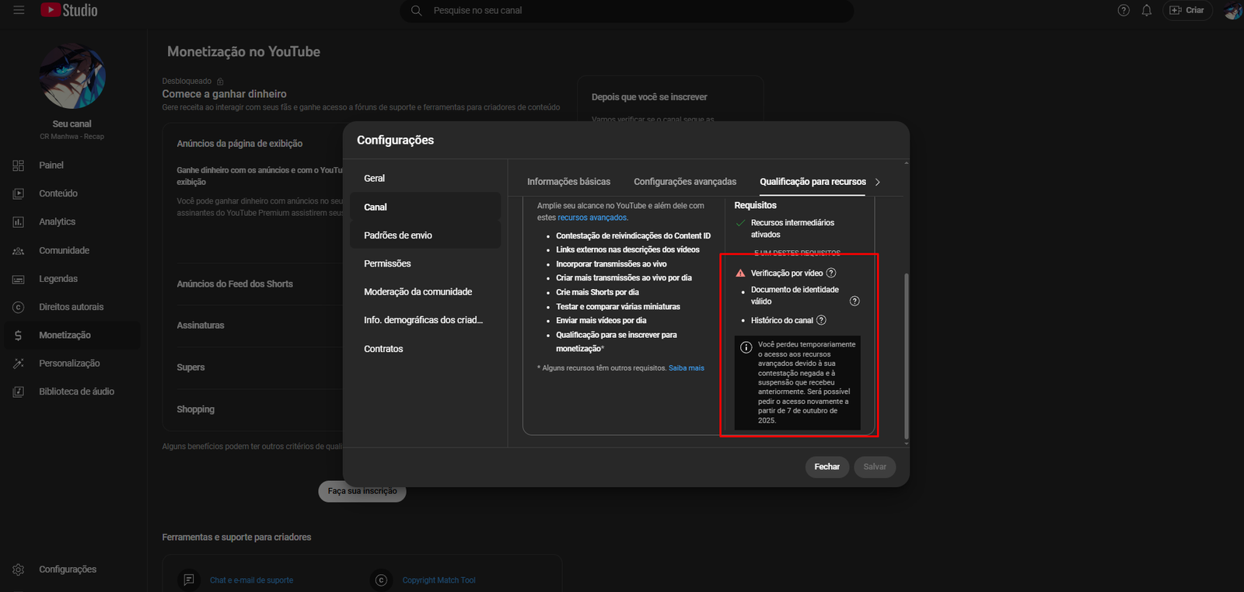The image size is (1244, 592).
Task: Click the Configurações gear icon in sidebar
Action: (x=19, y=569)
